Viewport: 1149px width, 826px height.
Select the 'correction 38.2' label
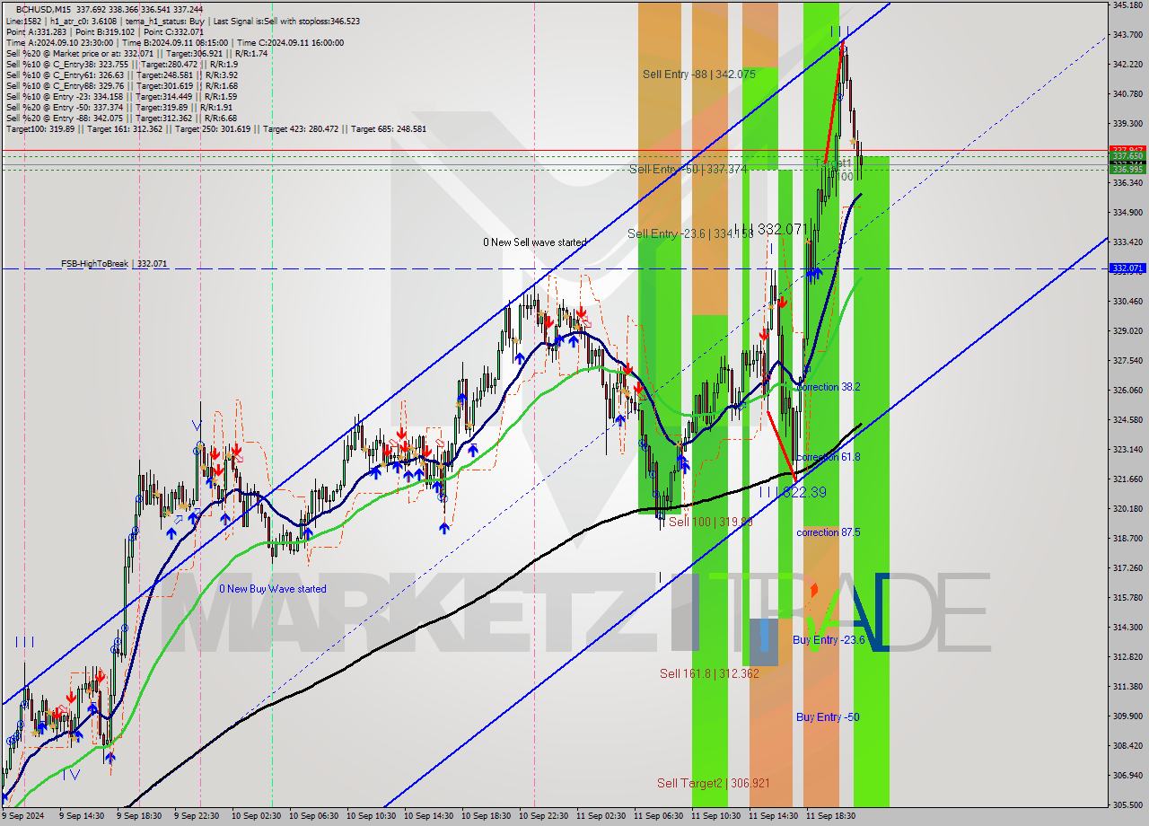coord(829,387)
